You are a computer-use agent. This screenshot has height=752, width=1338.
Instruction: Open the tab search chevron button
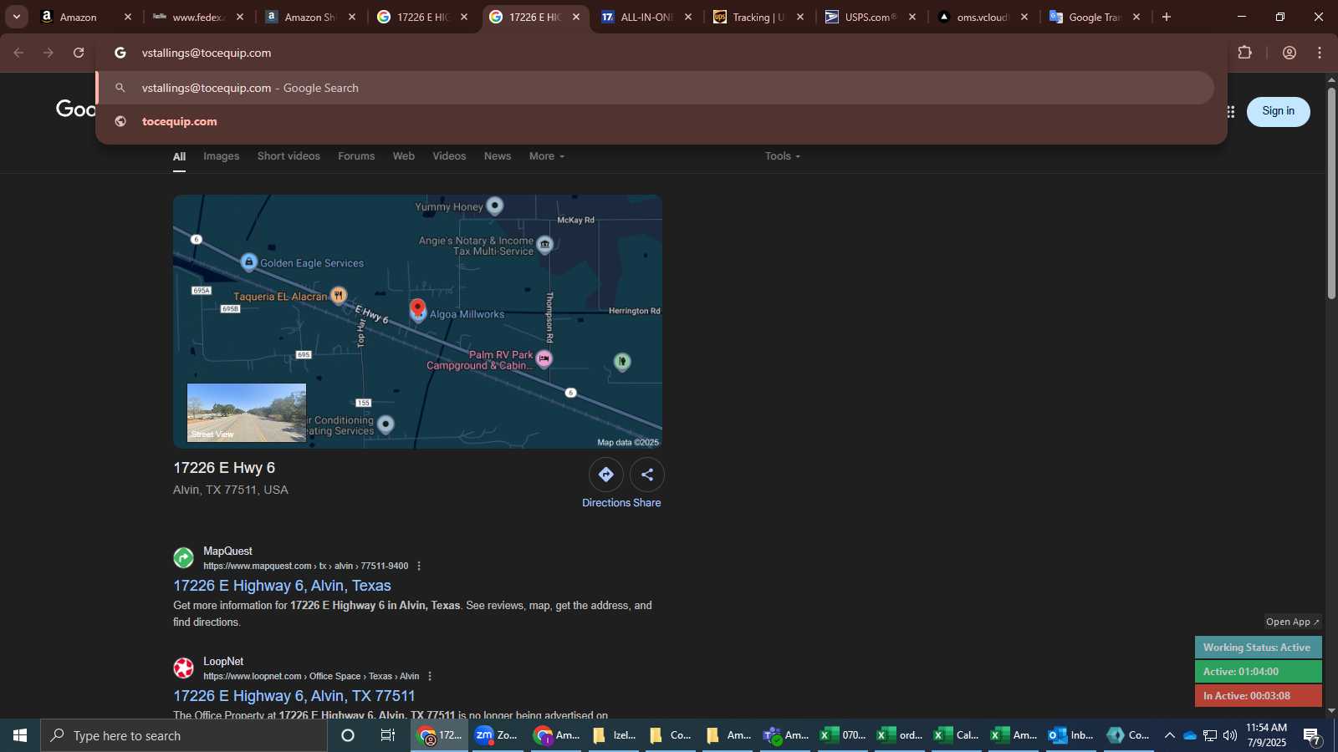pos(16,17)
